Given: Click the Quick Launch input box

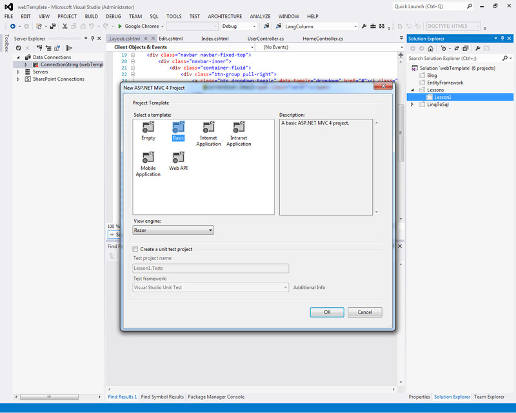Looking at the screenshot, I should (430, 6).
